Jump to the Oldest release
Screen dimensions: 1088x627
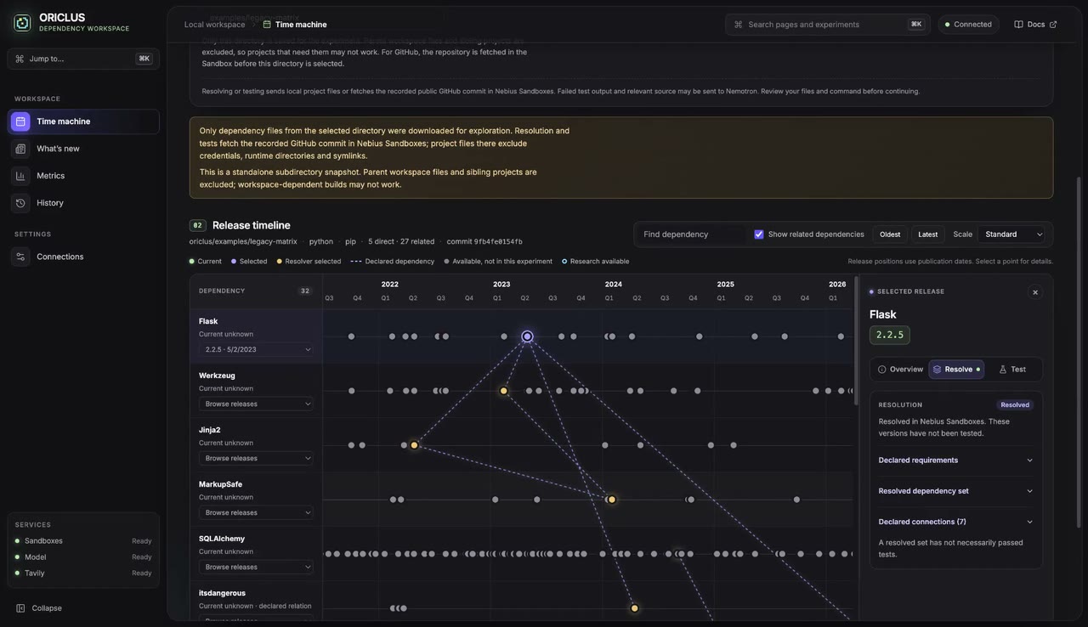[x=890, y=234]
